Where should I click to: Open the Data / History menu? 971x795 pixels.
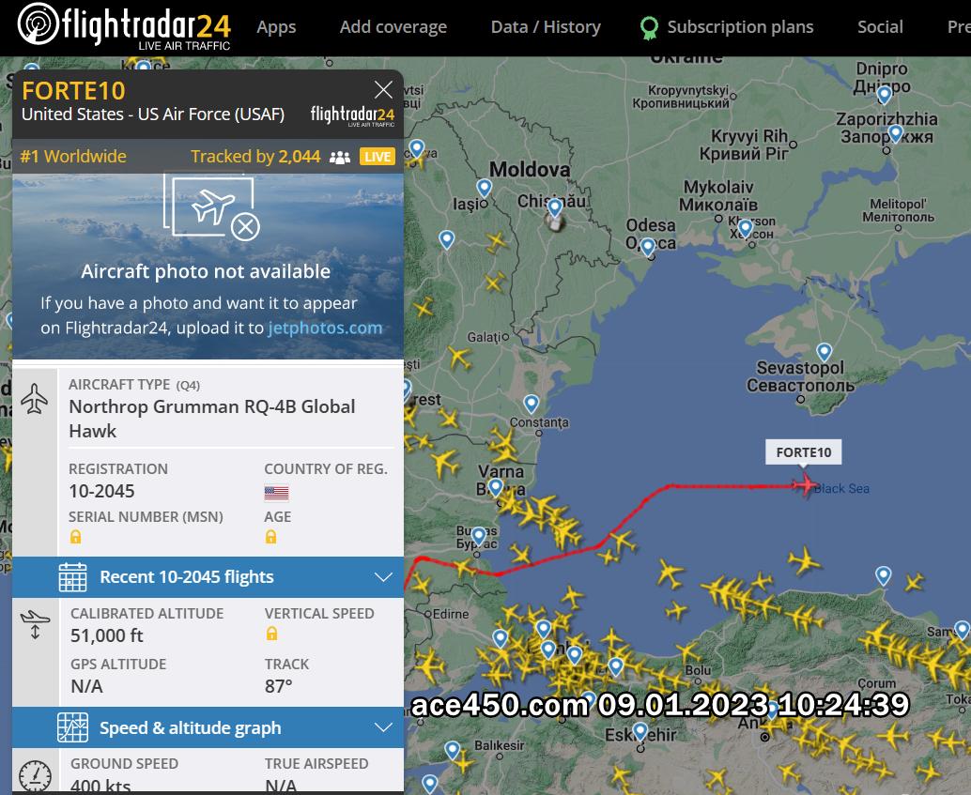pos(546,27)
